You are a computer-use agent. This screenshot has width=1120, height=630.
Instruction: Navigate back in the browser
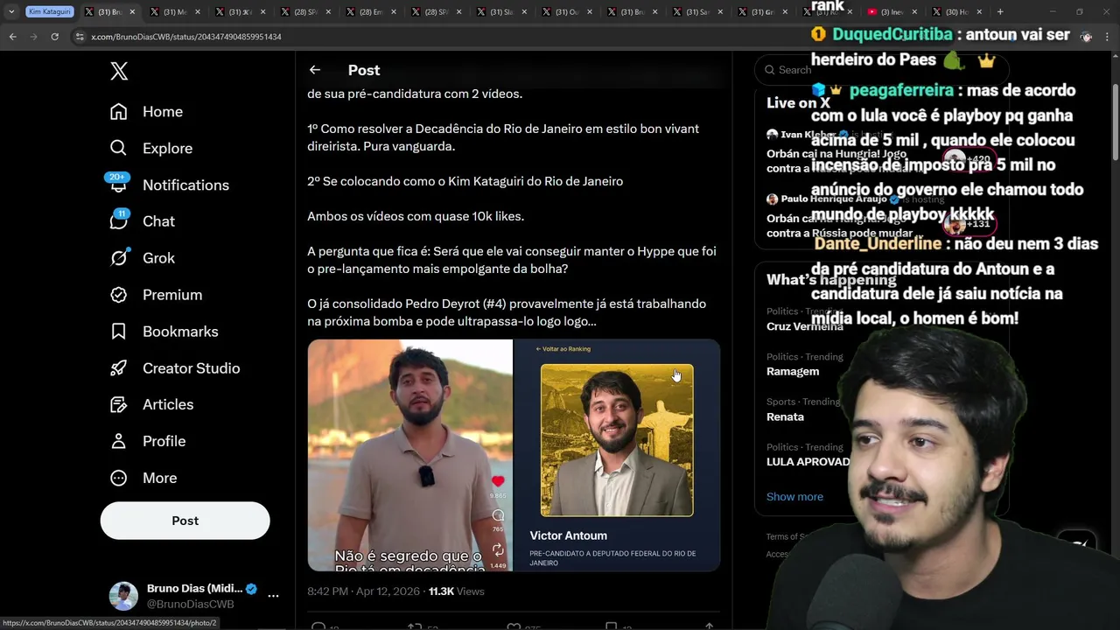12,37
